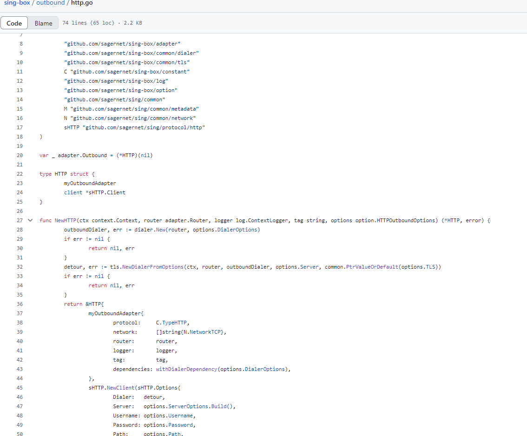Click the ServerOptions symbol on line 47

(189, 406)
